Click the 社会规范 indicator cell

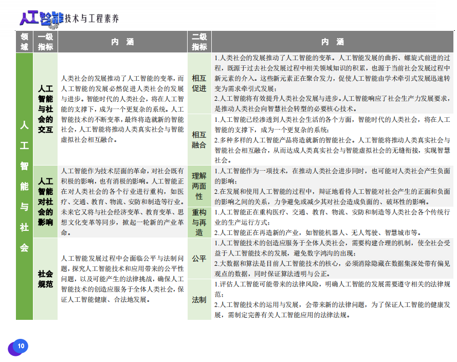(x=45, y=278)
